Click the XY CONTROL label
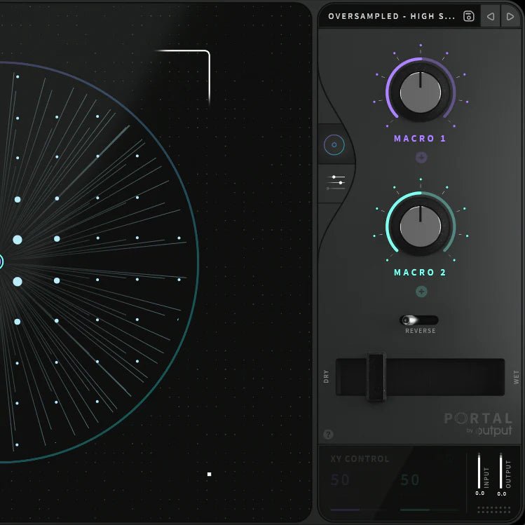The height and width of the screenshot is (525, 525). [x=360, y=458]
